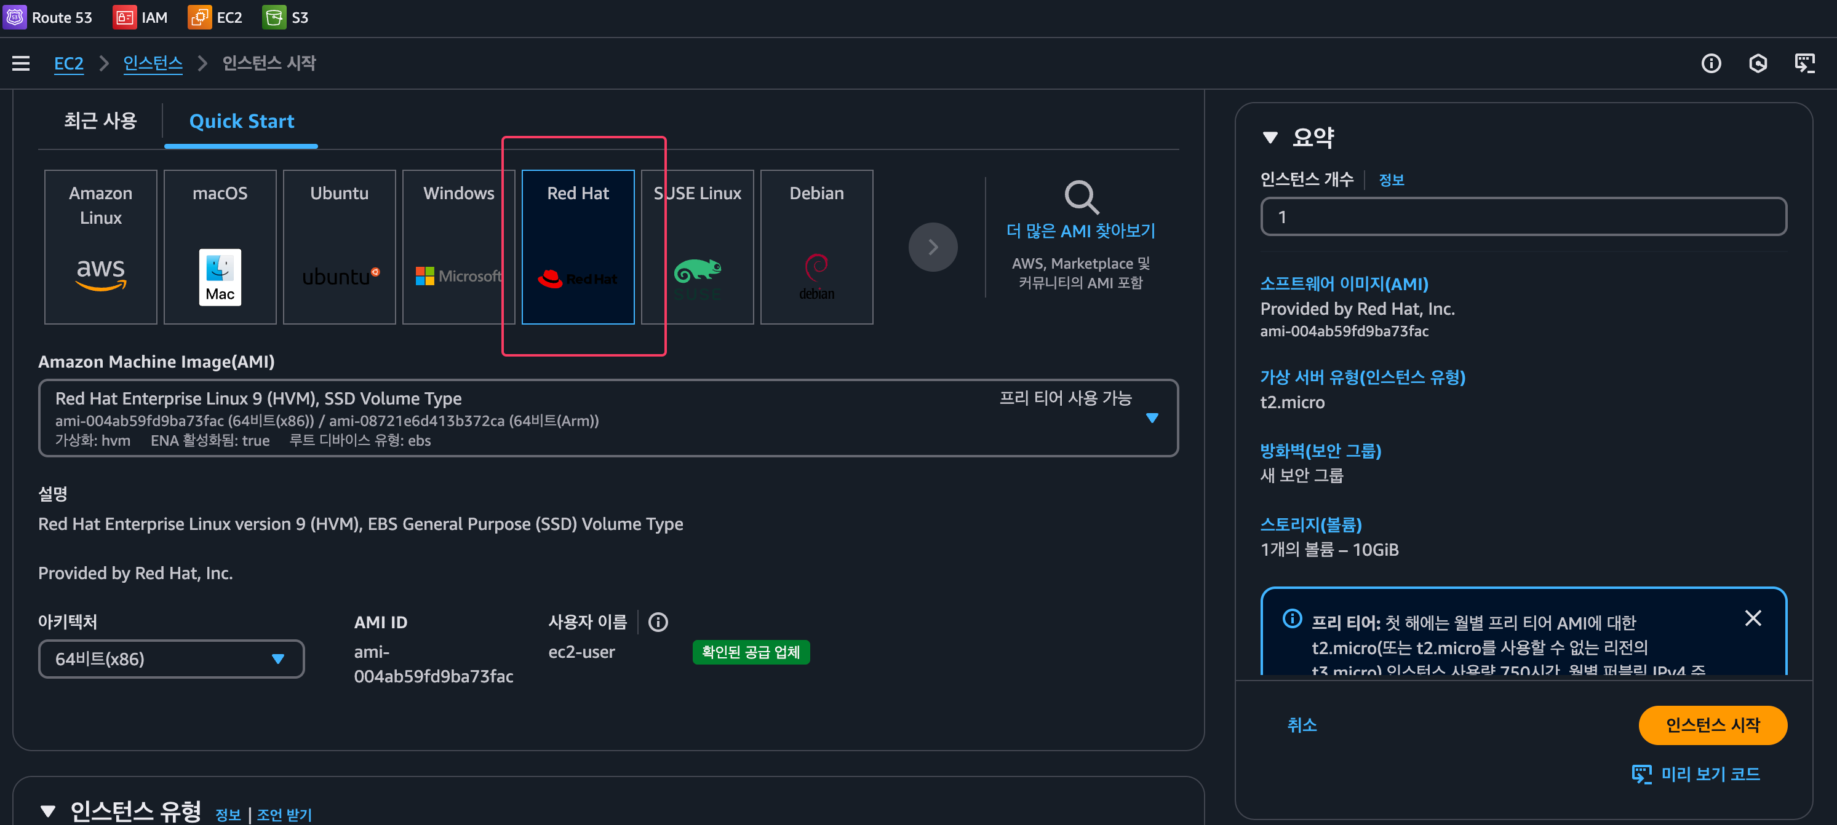Open the hamburger navigation menu

point(21,63)
